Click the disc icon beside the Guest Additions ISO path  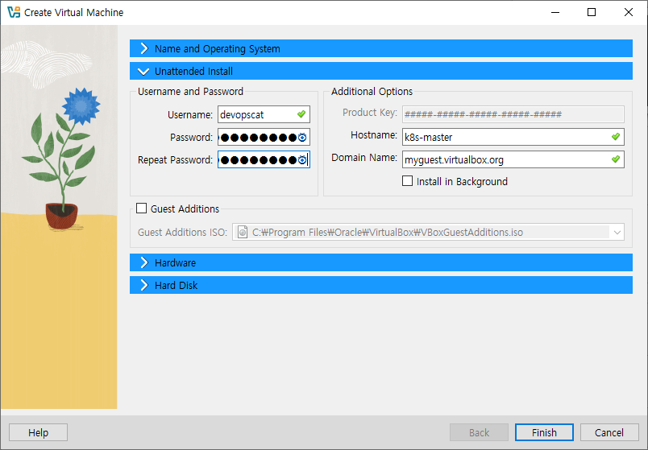tap(243, 232)
